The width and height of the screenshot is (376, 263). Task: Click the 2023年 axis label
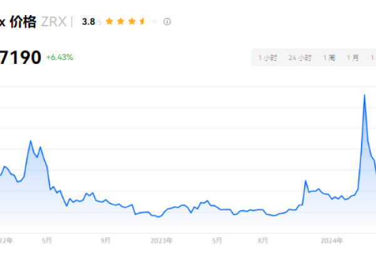coord(162,240)
